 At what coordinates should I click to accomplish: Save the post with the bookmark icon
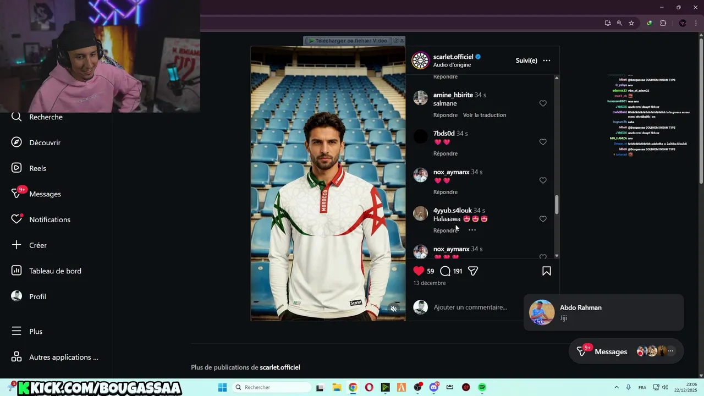pos(547,271)
